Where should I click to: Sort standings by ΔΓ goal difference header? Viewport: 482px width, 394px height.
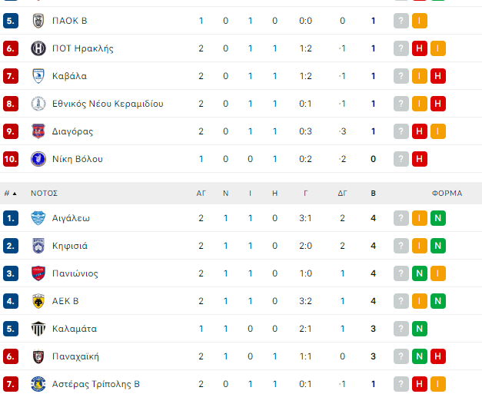[x=342, y=194]
